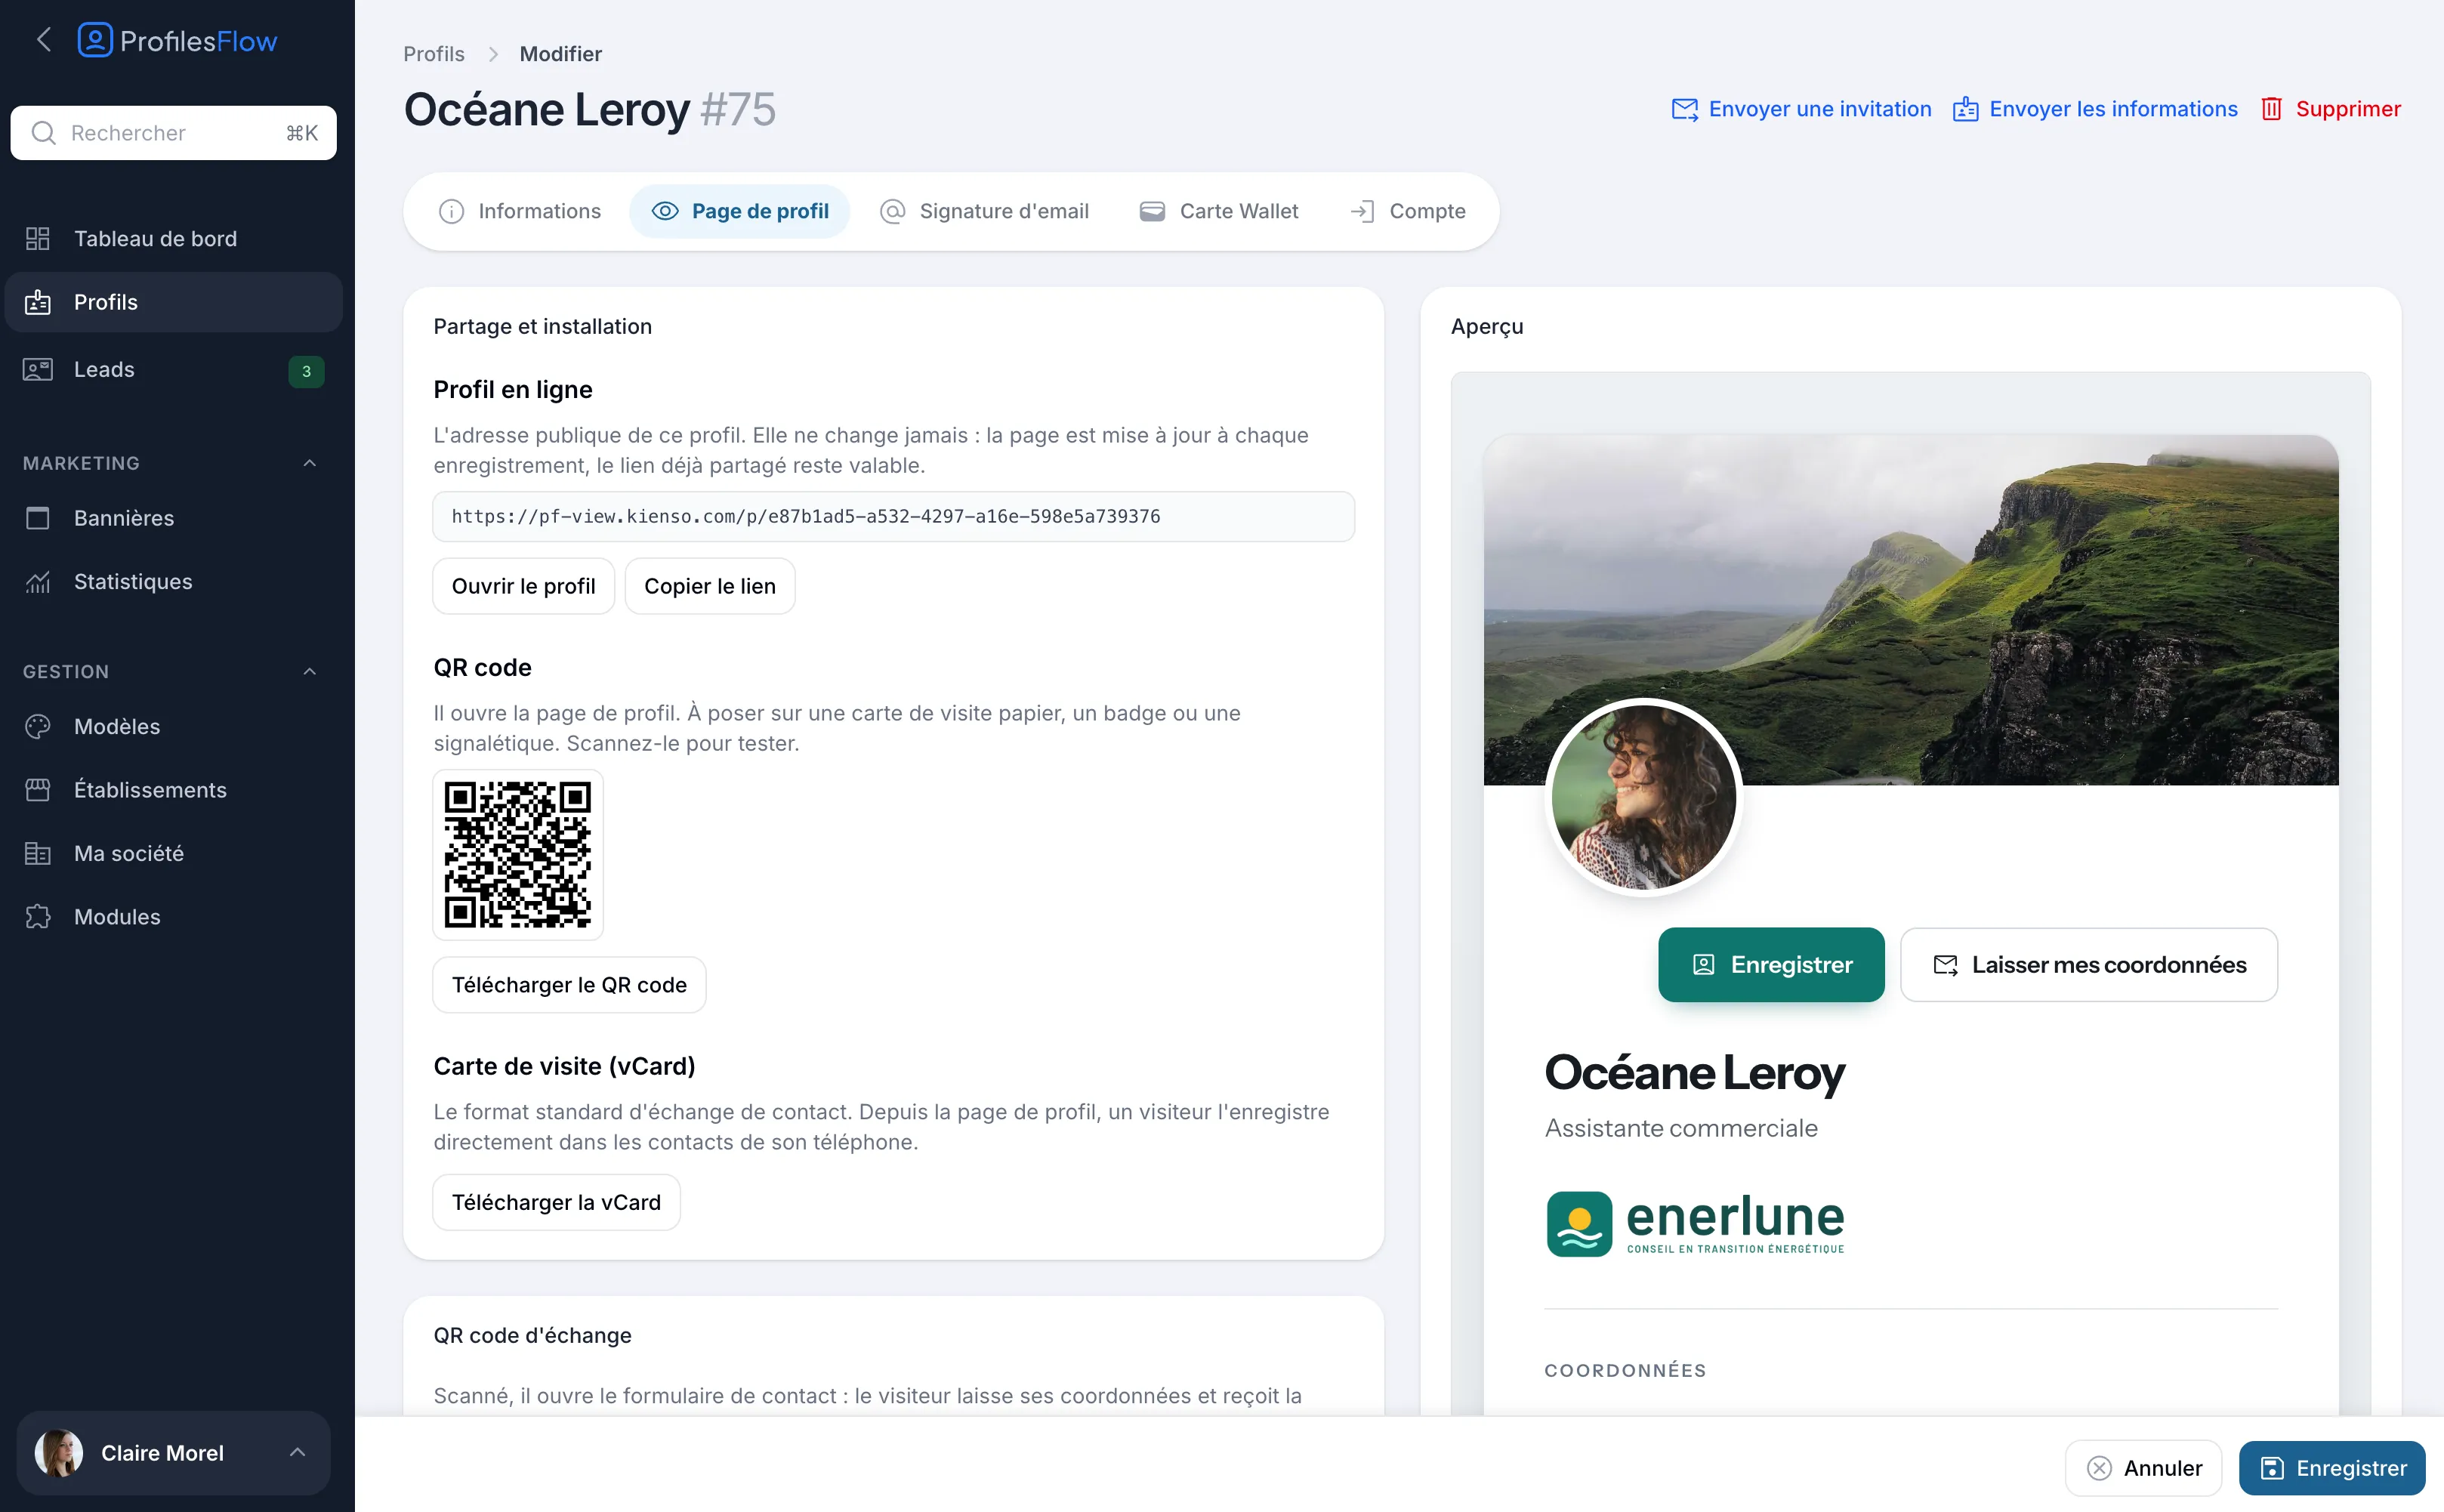This screenshot has width=2444, height=1512.
Task: Click Laisser mes coordonnées in the preview
Action: coord(2089,965)
